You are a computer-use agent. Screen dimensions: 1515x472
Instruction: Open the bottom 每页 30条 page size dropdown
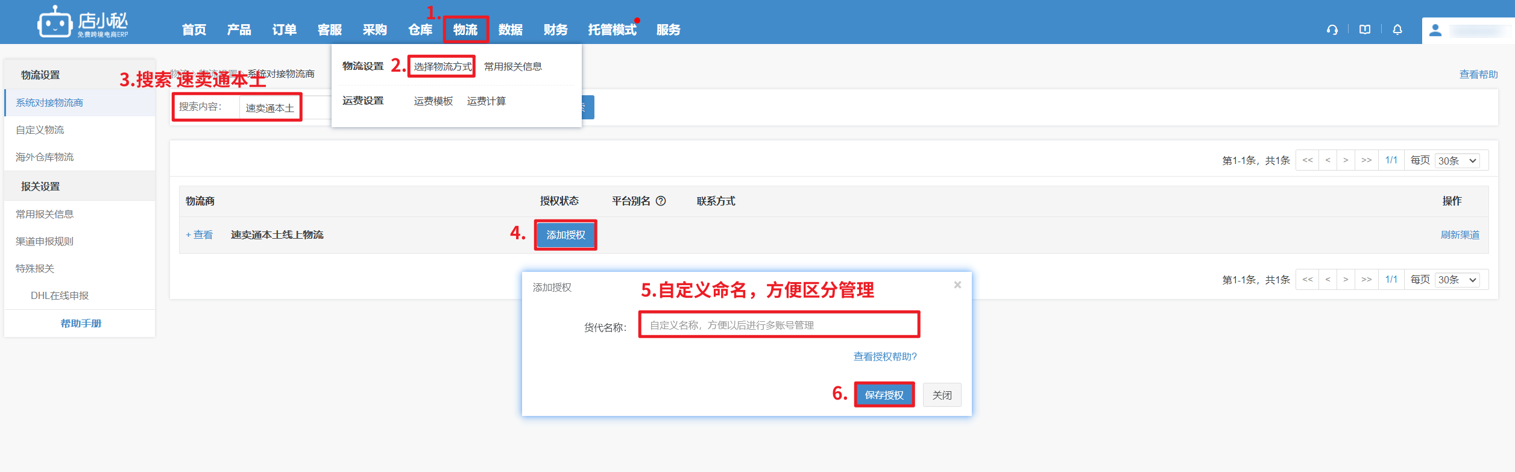point(1458,280)
